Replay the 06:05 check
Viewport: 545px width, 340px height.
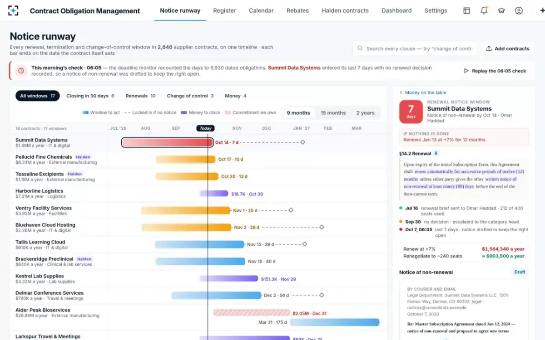click(495, 71)
